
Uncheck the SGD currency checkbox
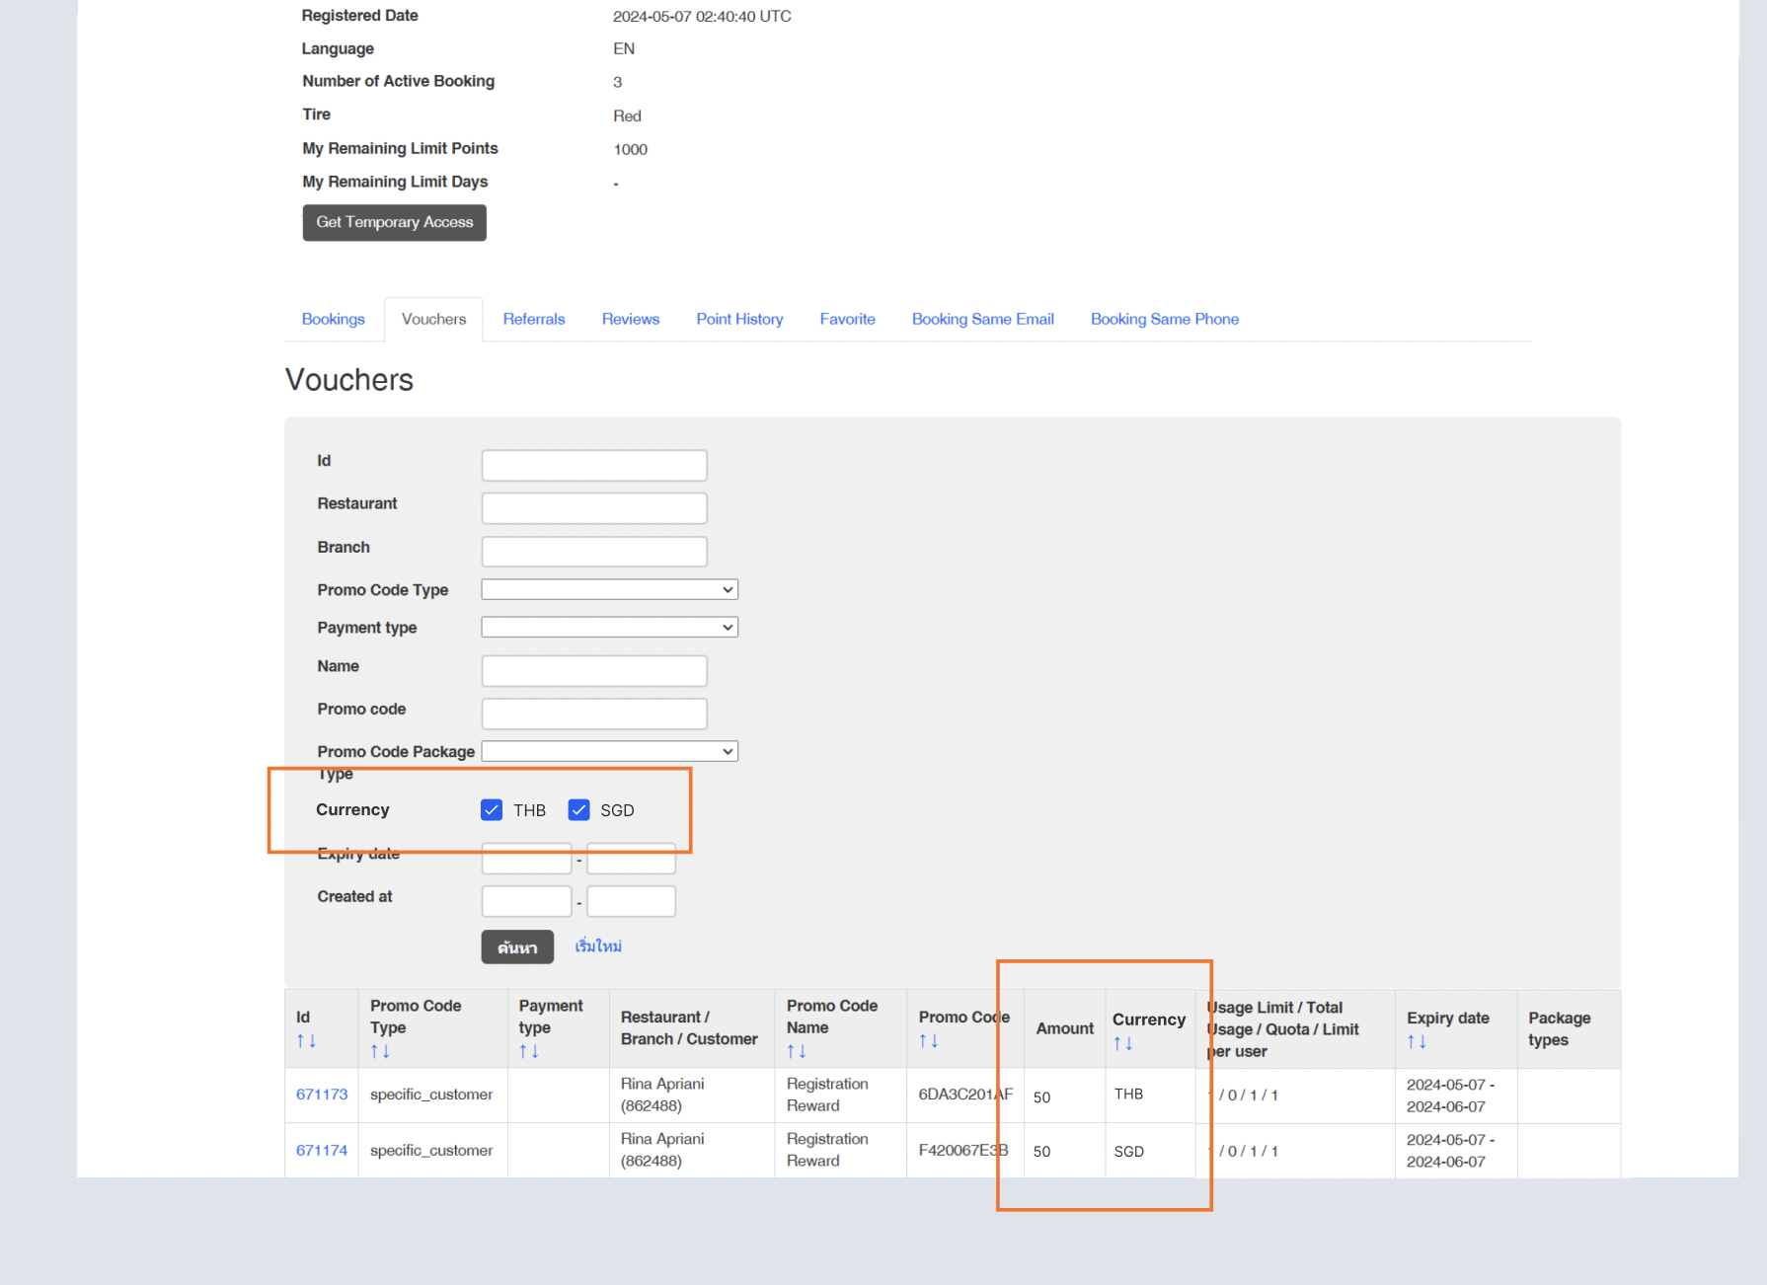[579, 810]
